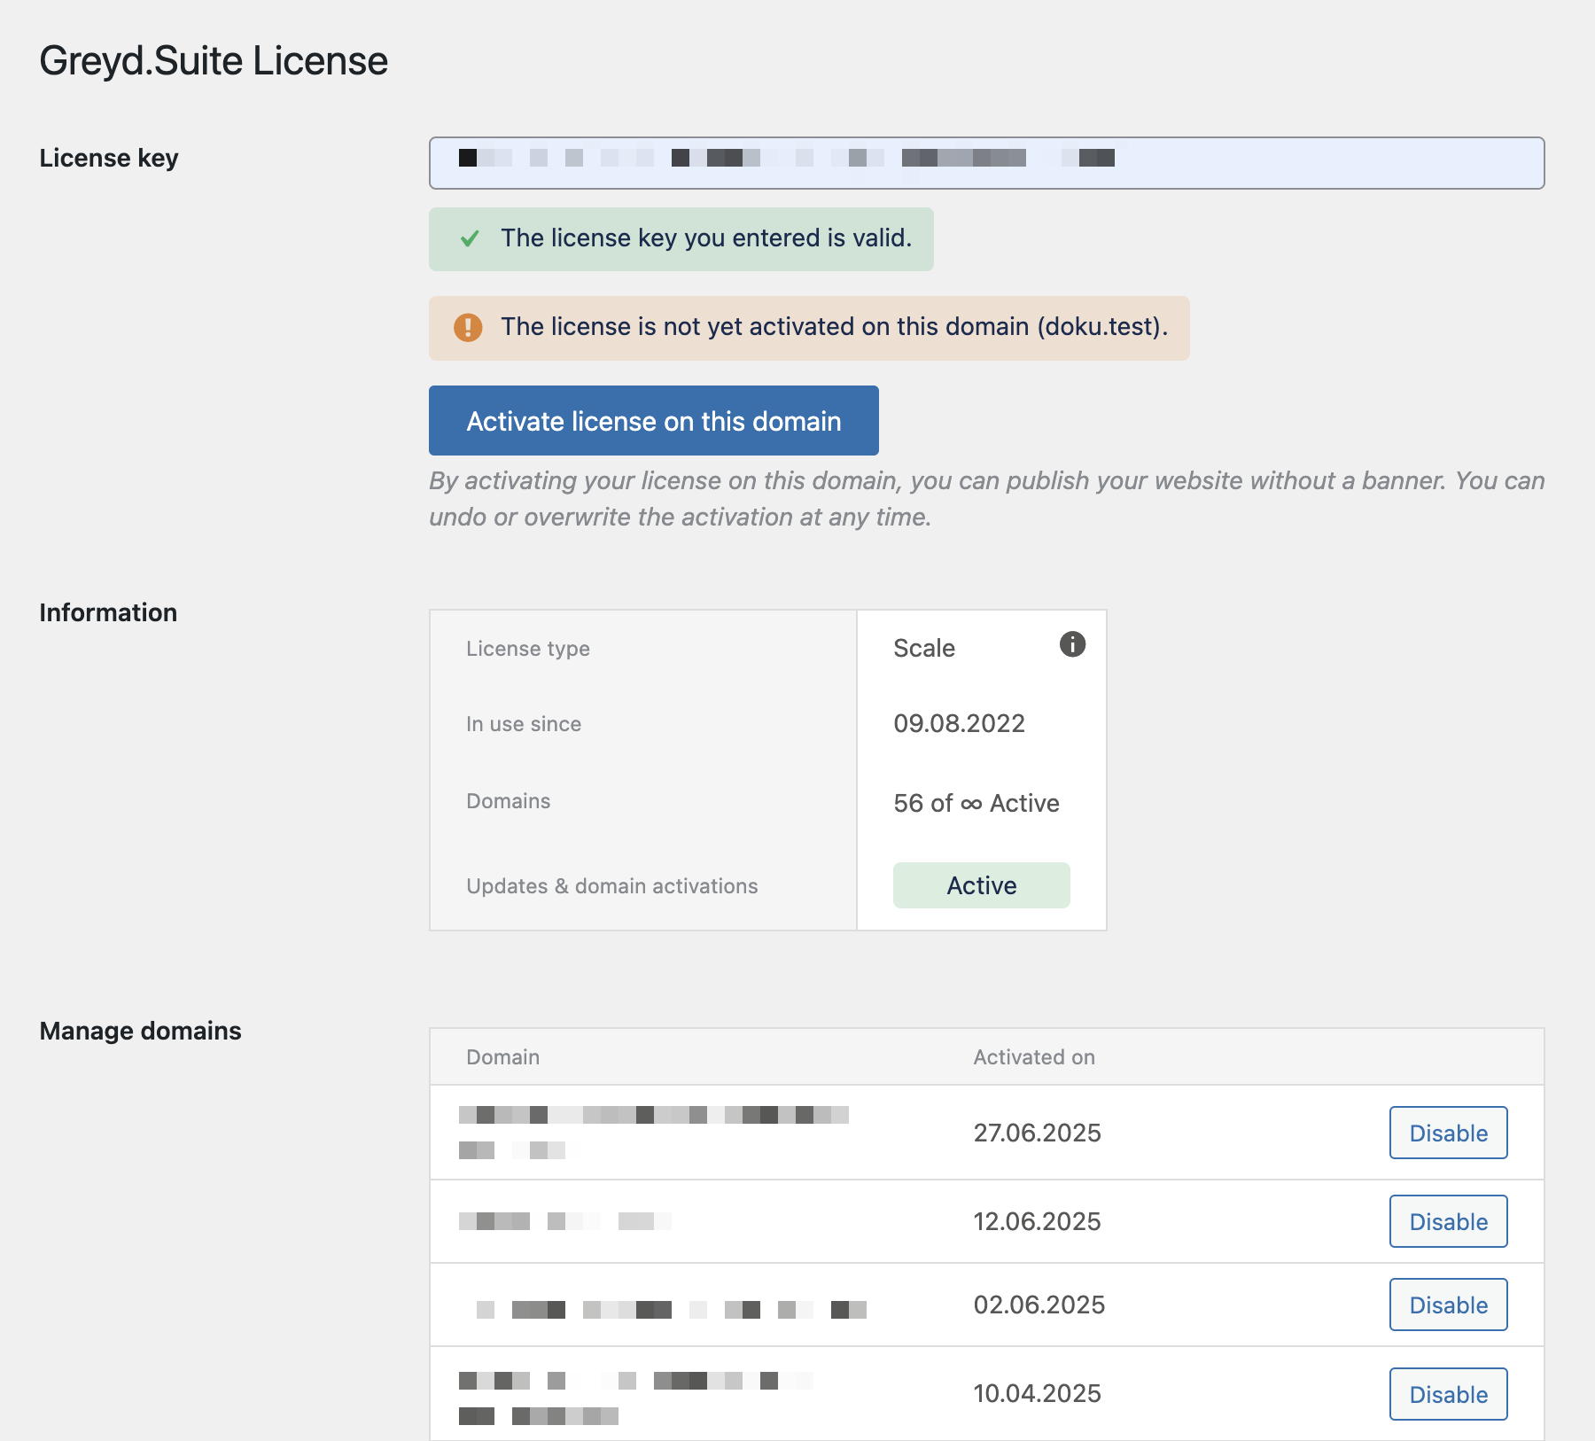Click 'The license key you entered is valid.' notice
This screenshot has height=1441, width=1595.
tap(681, 239)
